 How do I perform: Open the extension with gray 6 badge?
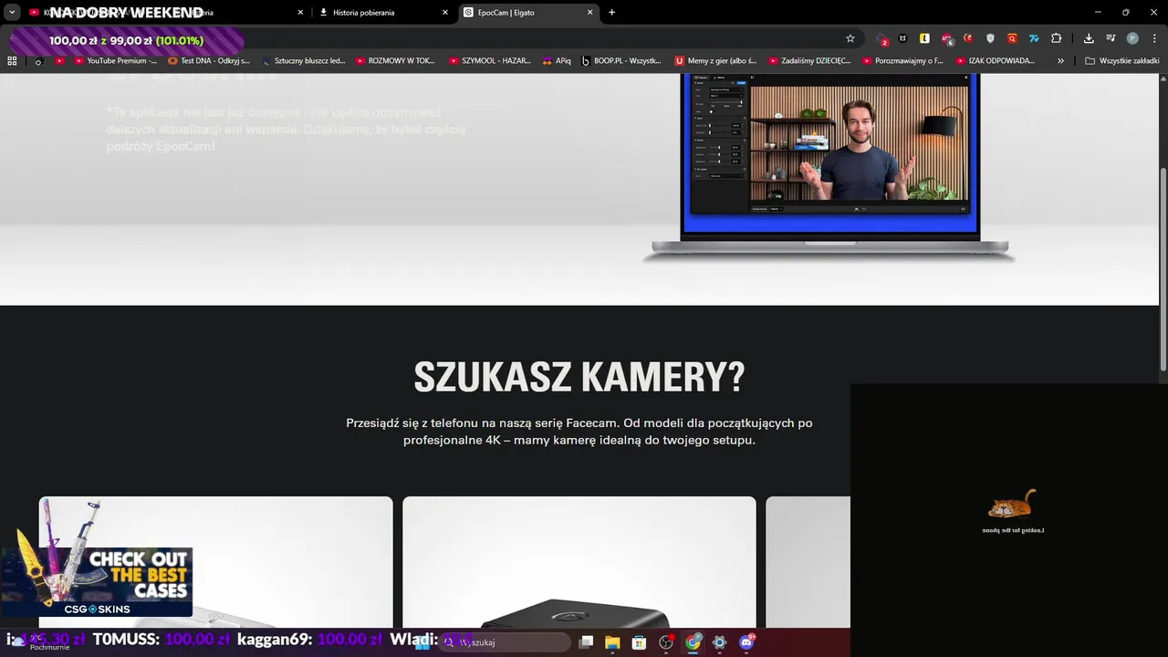click(x=947, y=38)
